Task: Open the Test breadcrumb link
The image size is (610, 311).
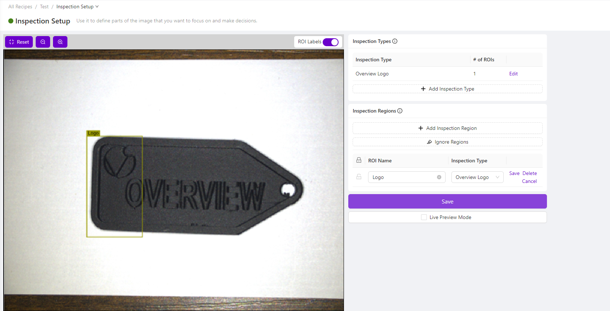Action: pyautogui.click(x=44, y=6)
